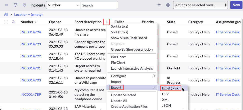Expand the Configure submenu arrow

[154, 76]
